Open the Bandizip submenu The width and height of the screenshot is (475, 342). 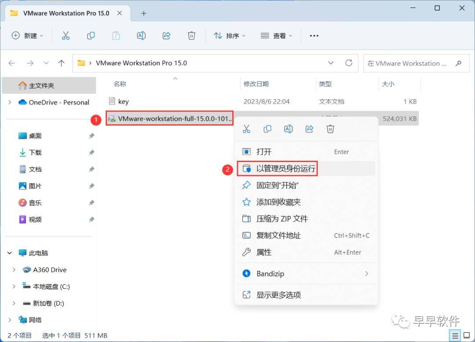point(306,274)
